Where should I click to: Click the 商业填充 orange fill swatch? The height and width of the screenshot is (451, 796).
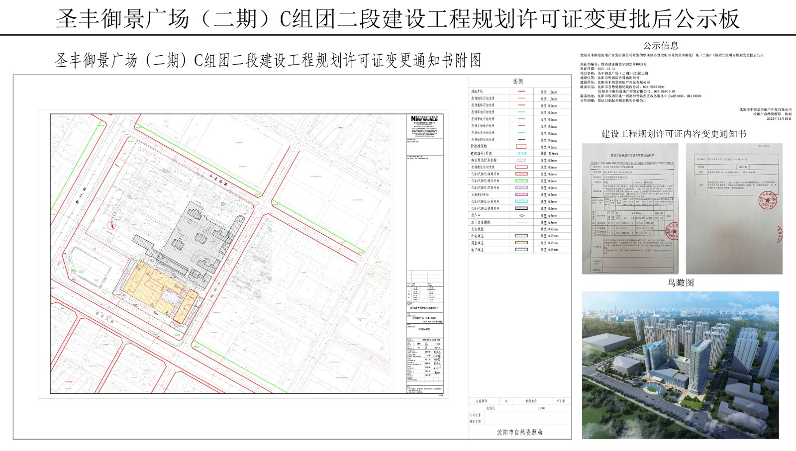tap(521, 243)
